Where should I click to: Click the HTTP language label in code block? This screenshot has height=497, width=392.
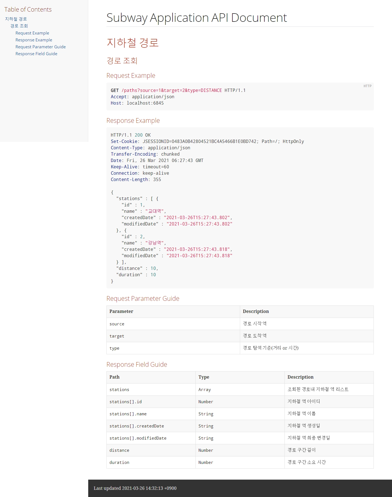point(367,86)
